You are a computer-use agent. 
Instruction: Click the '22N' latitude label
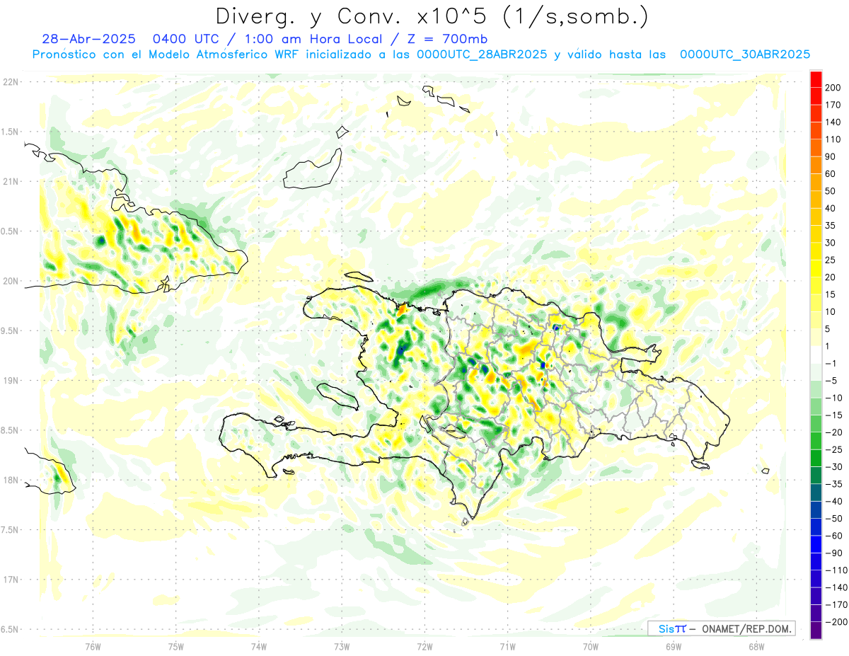pyautogui.click(x=10, y=82)
